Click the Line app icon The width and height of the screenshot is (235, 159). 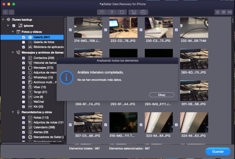(x=30, y=97)
